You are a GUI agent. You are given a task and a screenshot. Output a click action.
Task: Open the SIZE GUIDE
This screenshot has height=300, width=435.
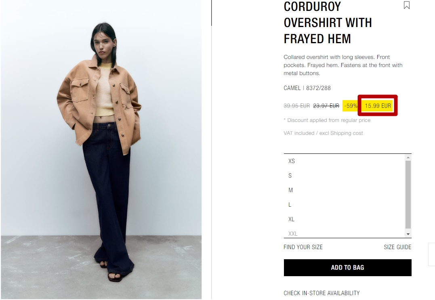pyautogui.click(x=397, y=247)
